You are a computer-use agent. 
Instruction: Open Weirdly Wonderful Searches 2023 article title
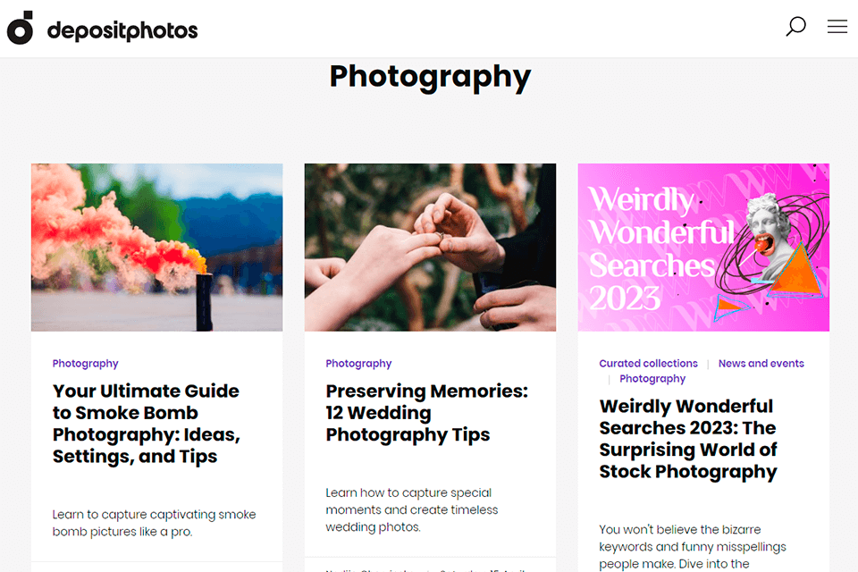click(x=688, y=439)
